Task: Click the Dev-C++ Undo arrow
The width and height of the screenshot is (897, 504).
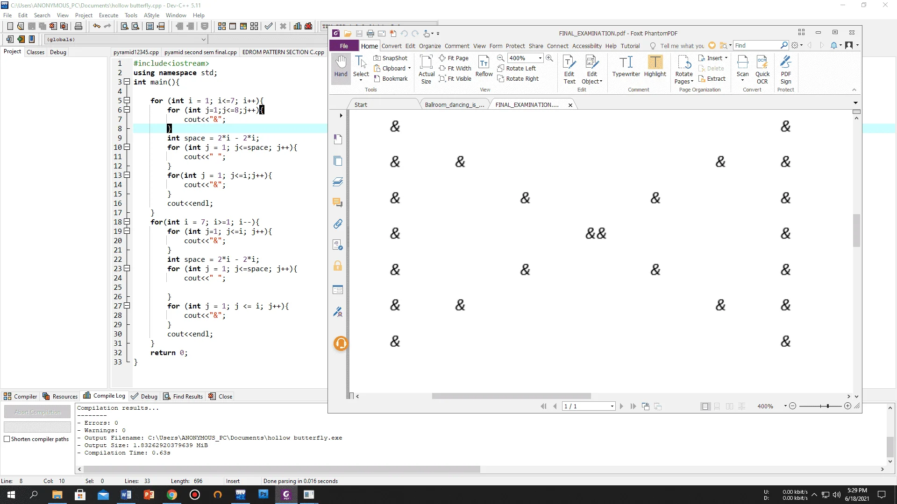Action: [x=97, y=26]
